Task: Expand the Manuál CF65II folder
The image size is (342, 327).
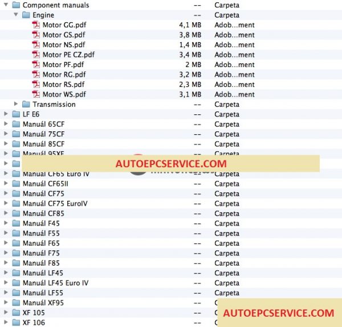Action: tap(6, 184)
